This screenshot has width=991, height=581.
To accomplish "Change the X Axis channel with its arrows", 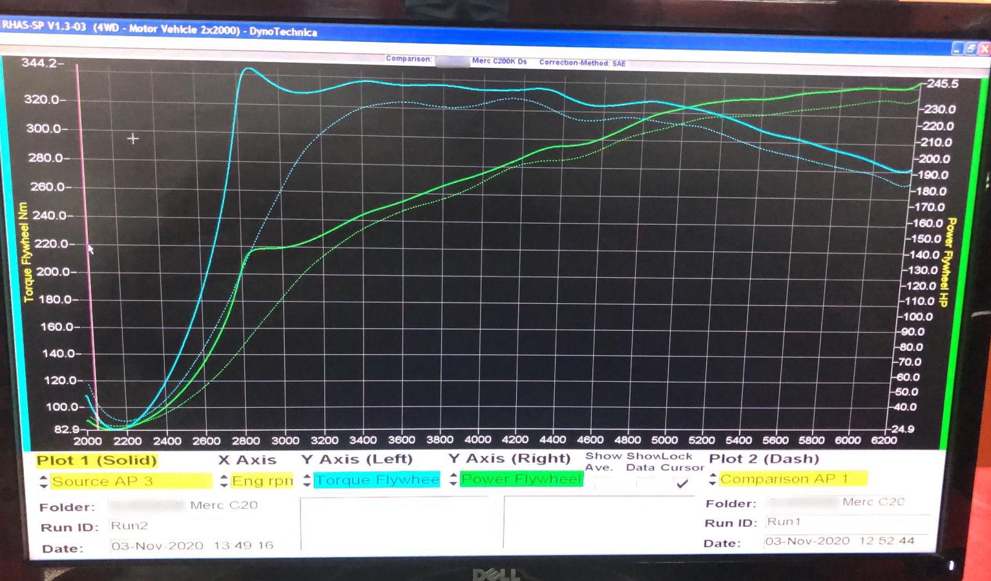I will click(x=224, y=481).
